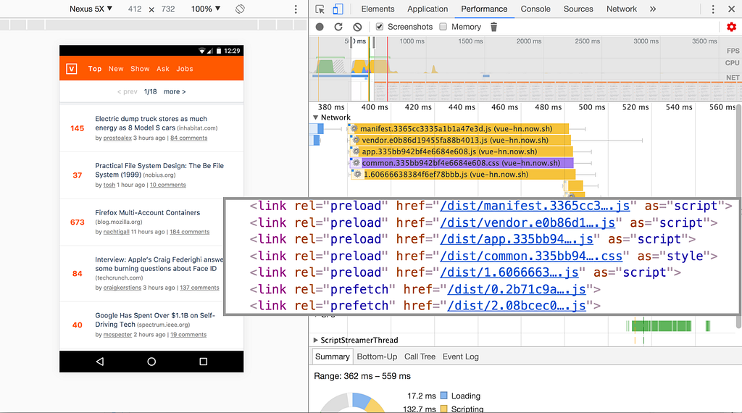
Task: Start recording with the record circle button
Action: point(320,27)
